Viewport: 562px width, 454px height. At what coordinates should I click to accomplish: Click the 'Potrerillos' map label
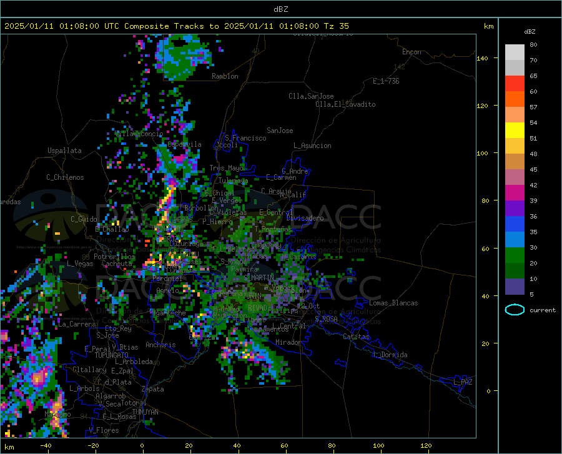[x=114, y=257]
